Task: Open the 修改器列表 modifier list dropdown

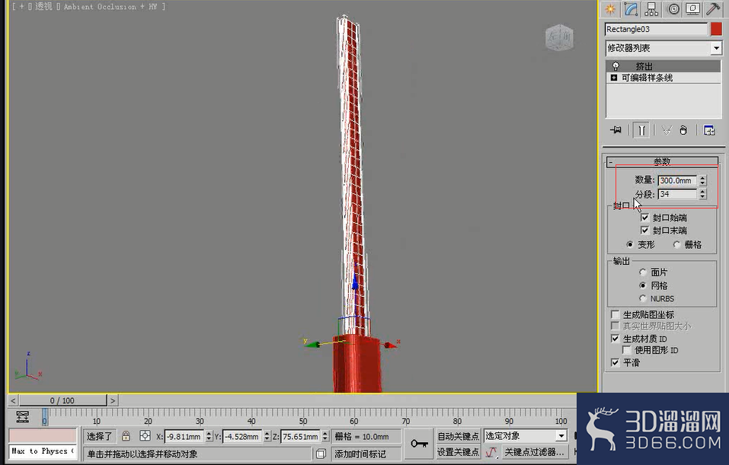Action: coord(663,48)
